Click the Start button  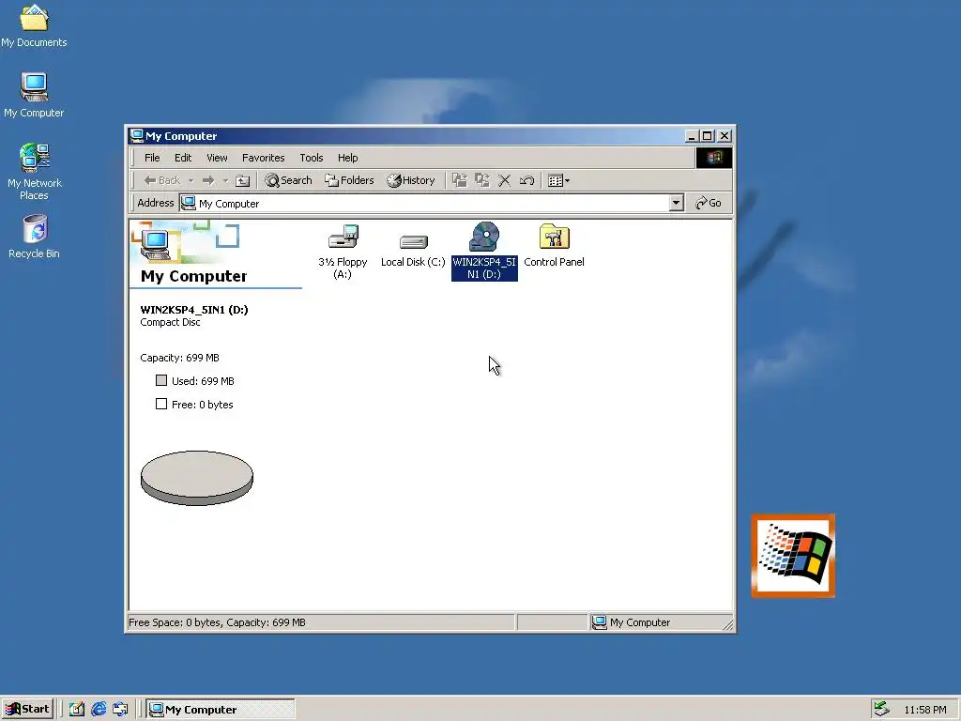pyautogui.click(x=27, y=709)
